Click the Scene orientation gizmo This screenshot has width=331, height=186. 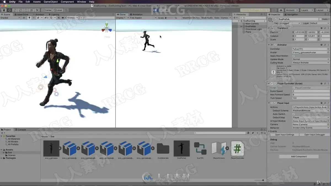point(107,28)
